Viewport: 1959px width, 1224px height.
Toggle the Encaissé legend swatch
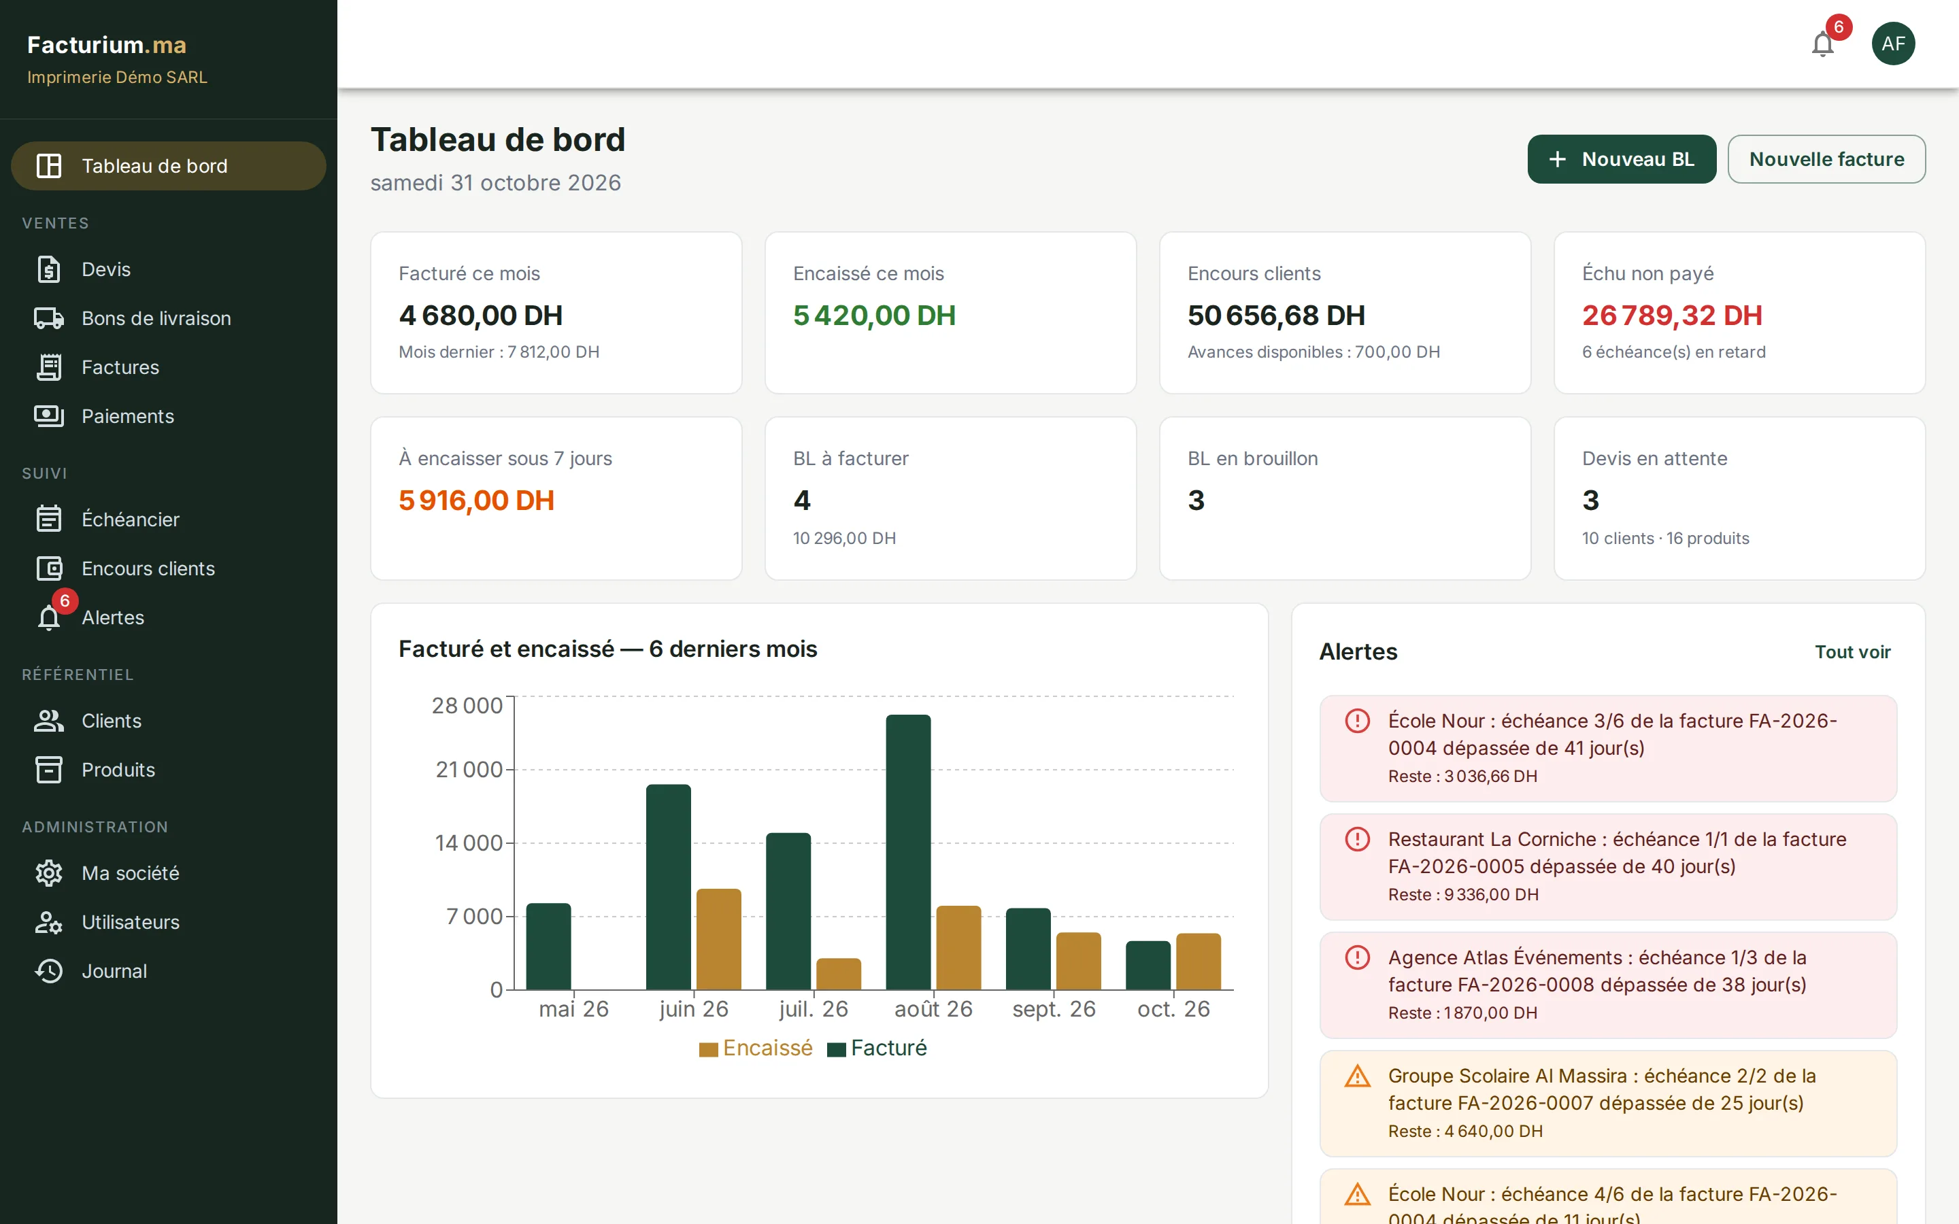(708, 1049)
